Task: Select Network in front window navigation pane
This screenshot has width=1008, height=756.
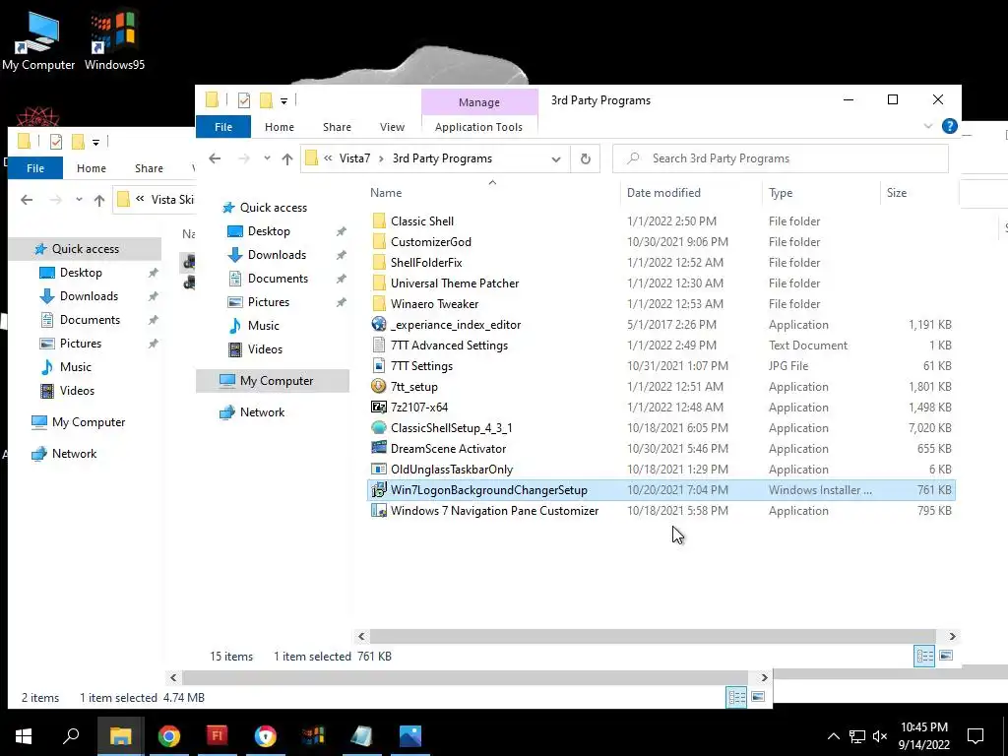Action: pyautogui.click(x=262, y=412)
